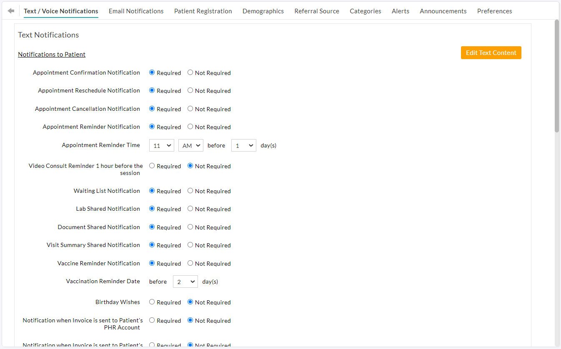Click the back arrow icon
The width and height of the screenshot is (561, 349).
coord(11,11)
